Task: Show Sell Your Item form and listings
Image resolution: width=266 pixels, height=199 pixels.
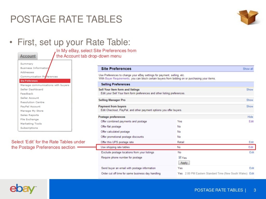Action: tap(250, 89)
